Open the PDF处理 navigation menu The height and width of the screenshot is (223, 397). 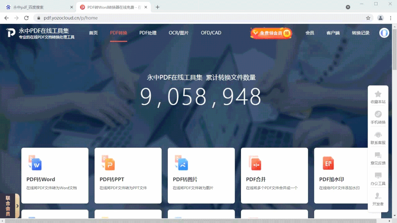[148, 33]
